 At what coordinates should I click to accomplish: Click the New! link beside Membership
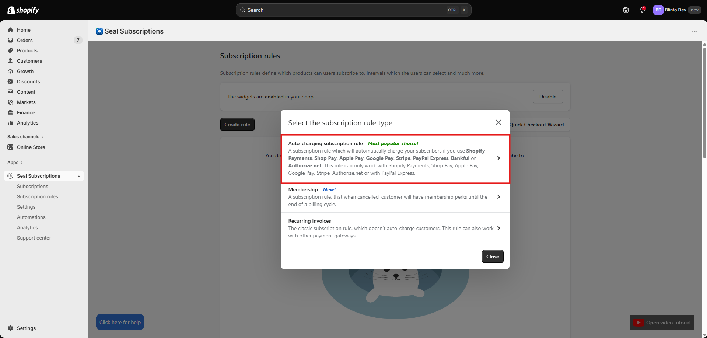click(x=329, y=189)
